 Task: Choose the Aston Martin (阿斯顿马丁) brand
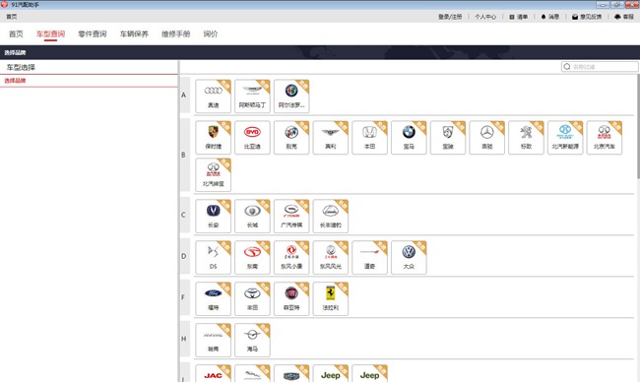pyautogui.click(x=252, y=96)
